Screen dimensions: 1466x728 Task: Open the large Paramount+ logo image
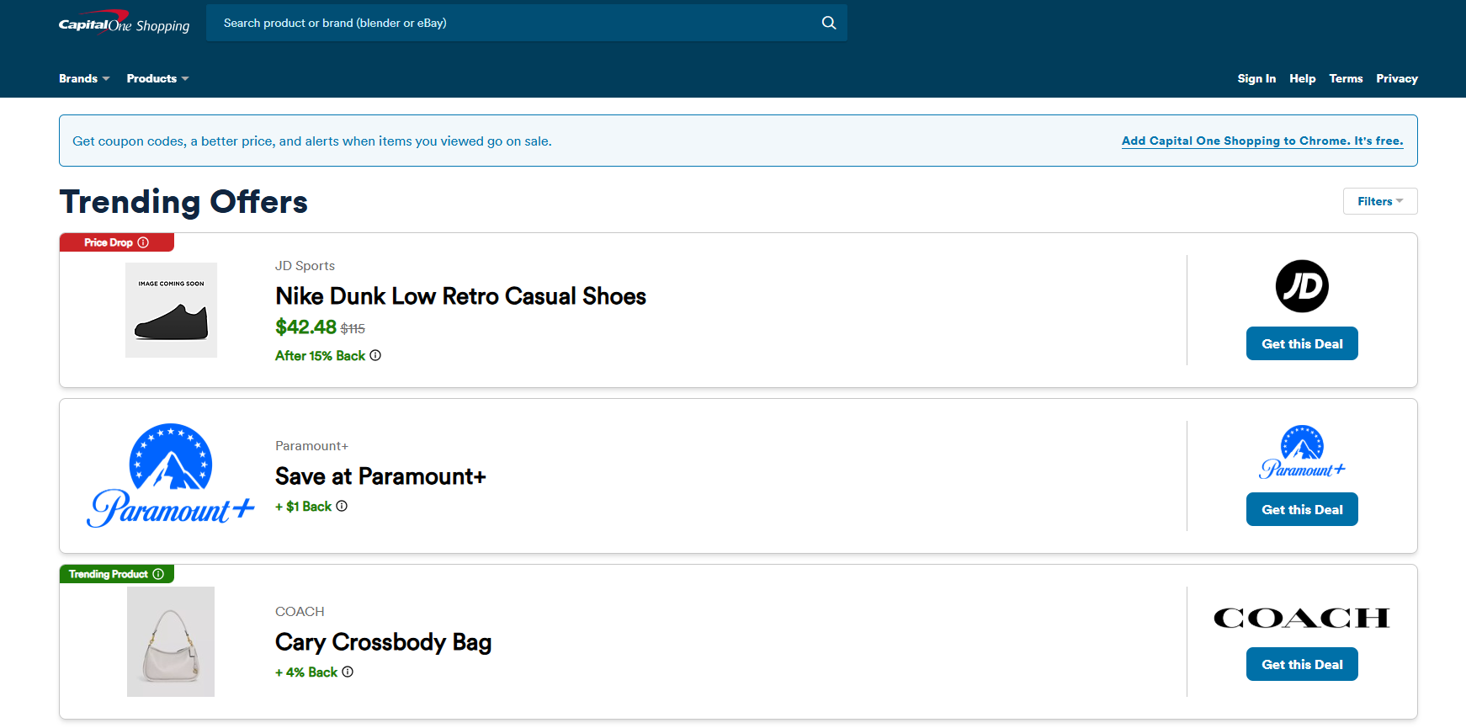pyautogui.click(x=171, y=476)
